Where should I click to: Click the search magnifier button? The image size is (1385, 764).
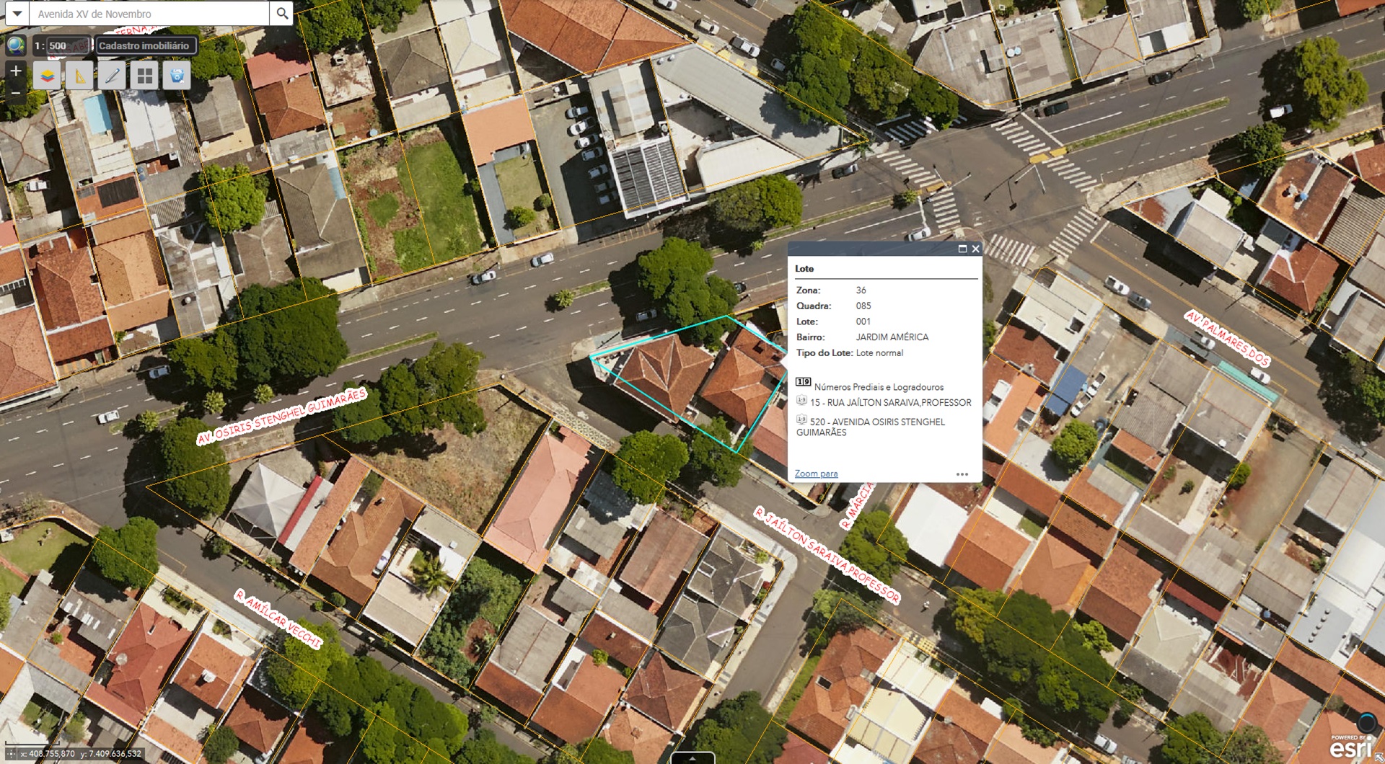[282, 14]
